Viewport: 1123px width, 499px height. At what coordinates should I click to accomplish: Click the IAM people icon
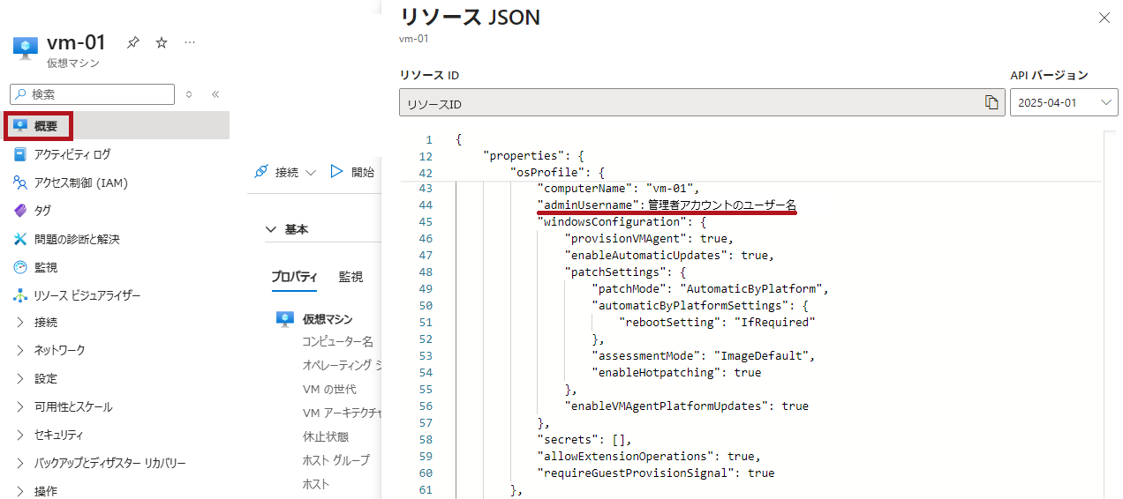pos(20,182)
